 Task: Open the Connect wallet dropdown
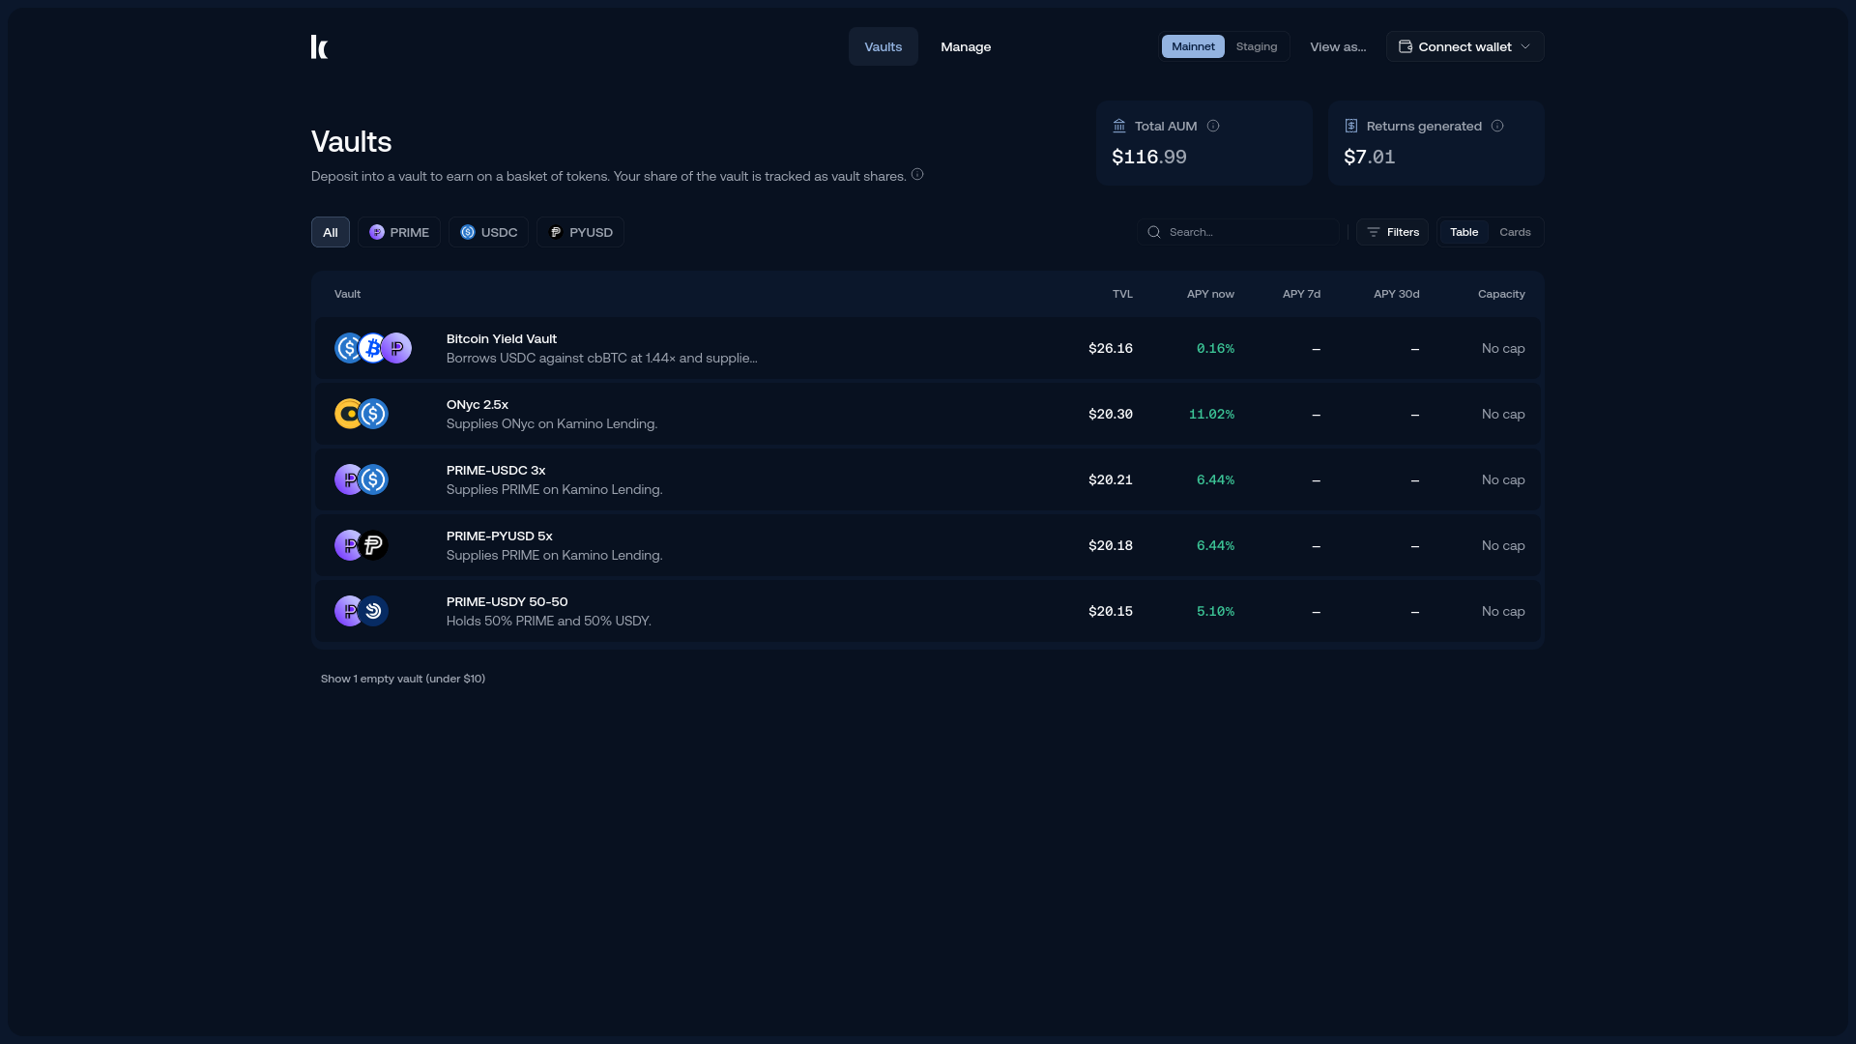click(x=1464, y=46)
